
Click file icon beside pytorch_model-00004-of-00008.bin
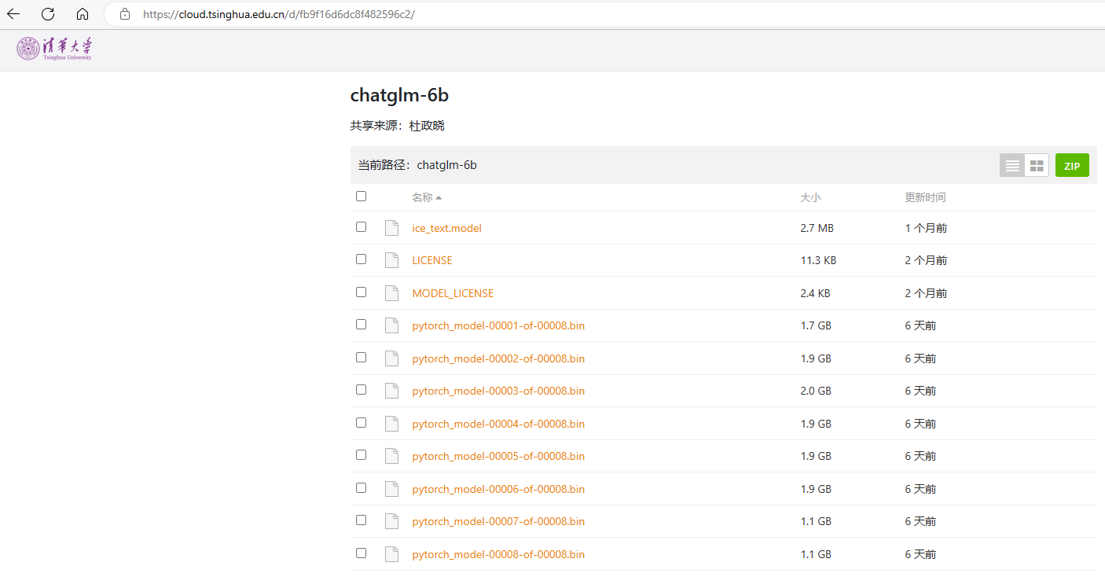pos(391,424)
